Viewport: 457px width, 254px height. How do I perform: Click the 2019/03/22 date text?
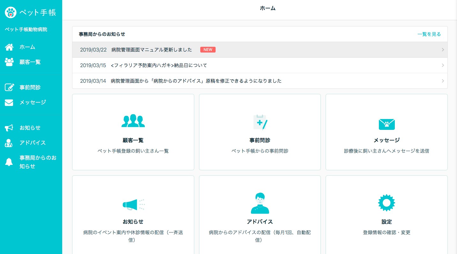coord(93,50)
